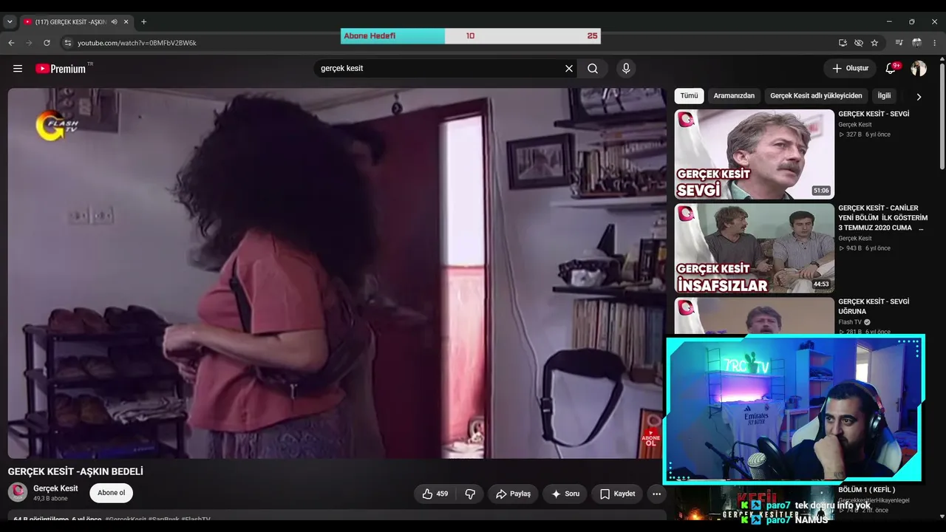Select the Tümü filter chip
The height and width of the screenshot is (532, 946).
click(x=689, y=96)
